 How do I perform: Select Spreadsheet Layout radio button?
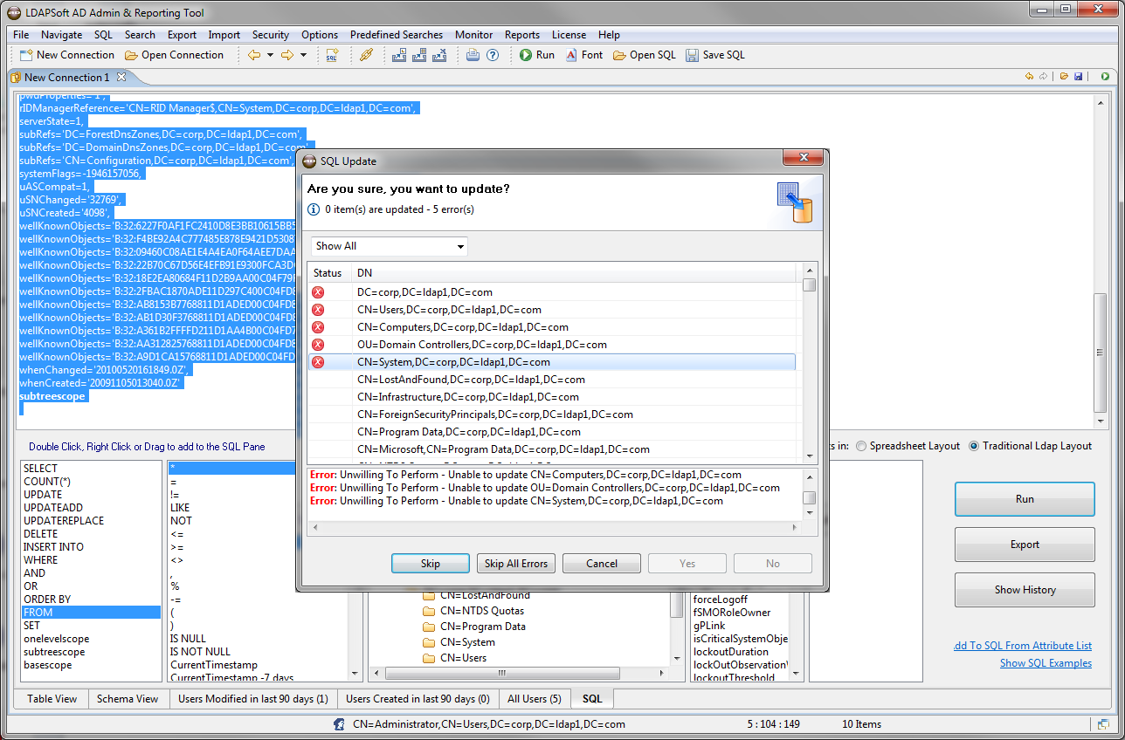862,446
